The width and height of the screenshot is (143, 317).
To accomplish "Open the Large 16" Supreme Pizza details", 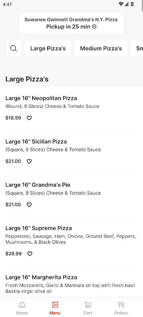I will click(x=71, y=241).
